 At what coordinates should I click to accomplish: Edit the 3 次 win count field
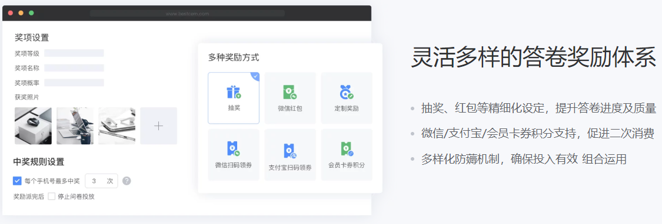(101, 181)
